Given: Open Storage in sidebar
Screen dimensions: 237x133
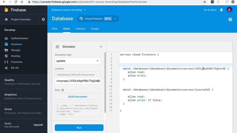Looking at the screenshot, I should (x=16, y=50).
